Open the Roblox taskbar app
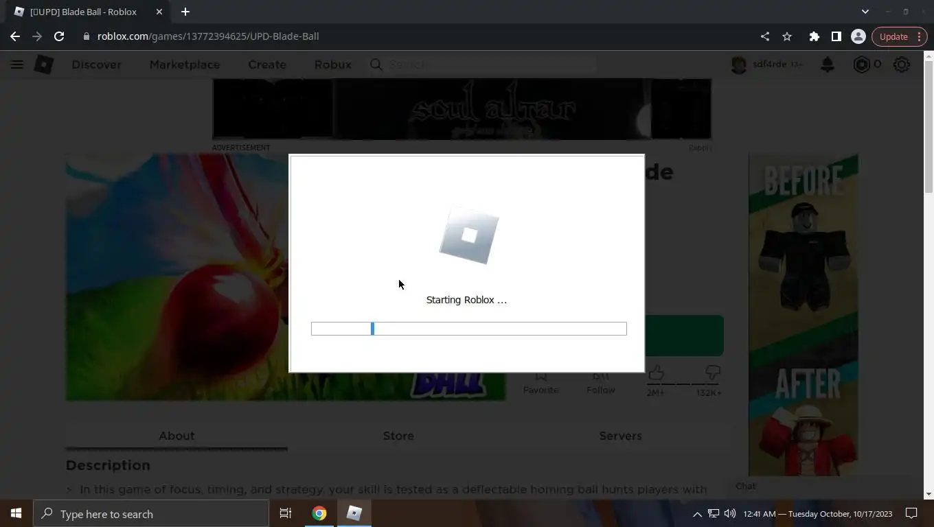This screenshot has height=527, width=934. [x=354, y=513]
